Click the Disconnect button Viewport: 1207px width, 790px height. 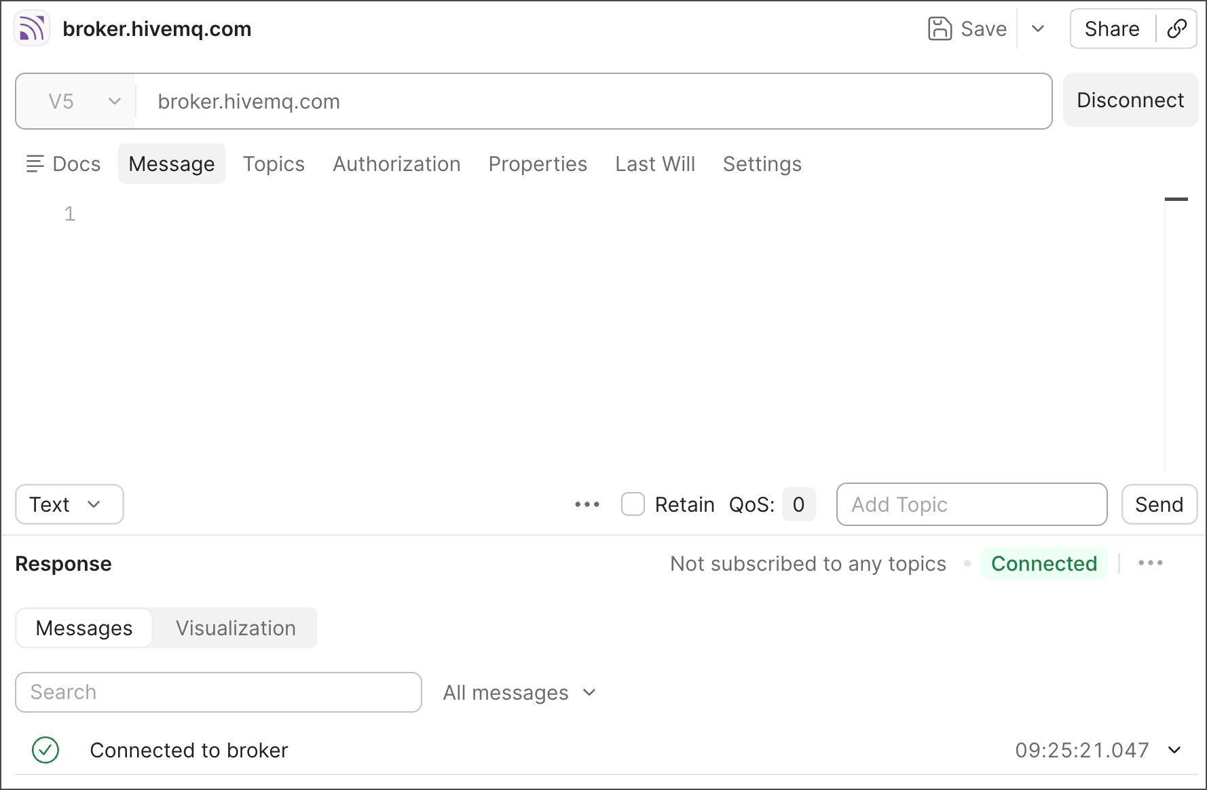(x=1130, y=100)
